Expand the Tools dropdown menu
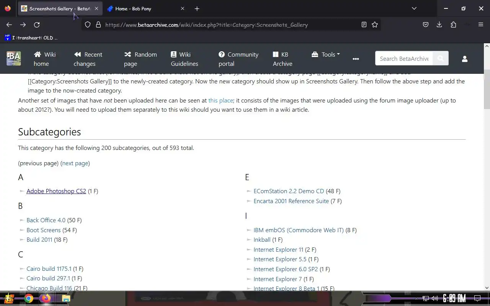The height and width of the screenshot is (306, 490). [326, 54]
